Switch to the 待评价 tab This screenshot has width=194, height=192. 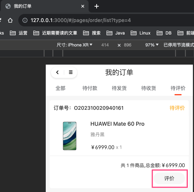pos(178,88)
